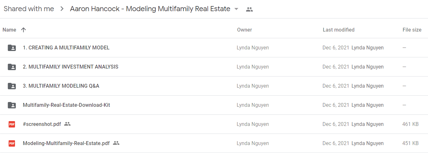Click the folder icon next to MULTIFAMILY MODELING Q&A
The image size is (428, 153).
(x=12, y=86)
